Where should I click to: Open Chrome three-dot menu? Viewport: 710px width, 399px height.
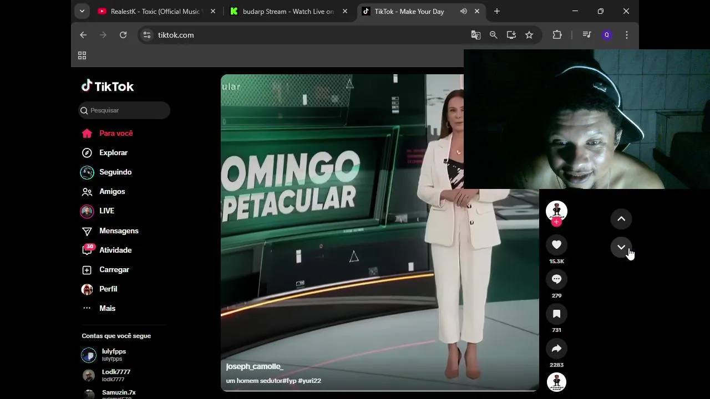(x=627, y=35)
